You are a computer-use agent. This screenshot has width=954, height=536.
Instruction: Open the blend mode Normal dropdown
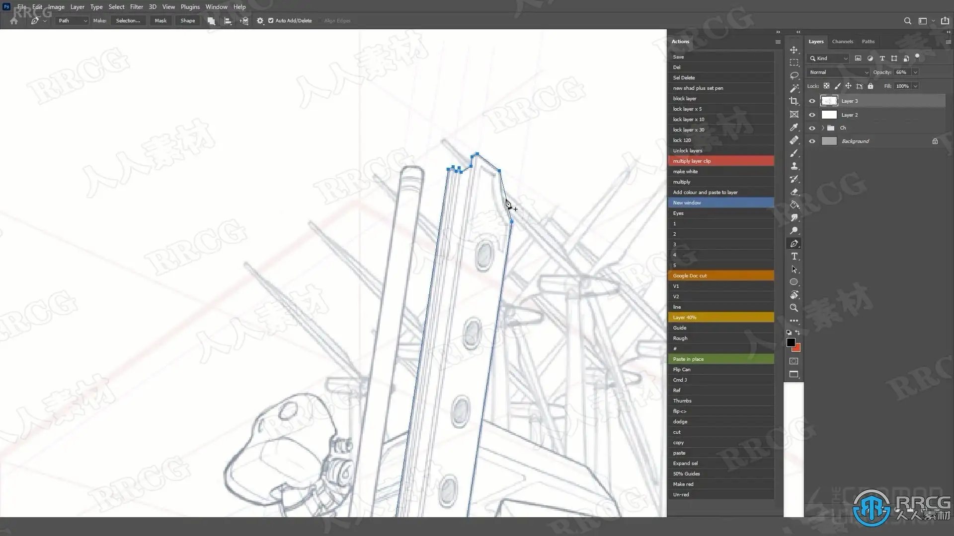point(839,72)
